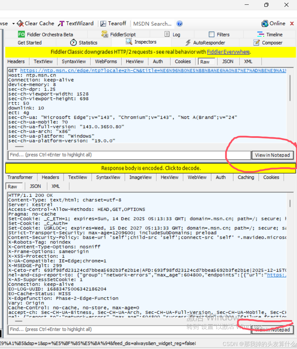The width and height of the screenshot is (297, 349).
Task: Close the toolbar with red X
Action: point(292,23)
